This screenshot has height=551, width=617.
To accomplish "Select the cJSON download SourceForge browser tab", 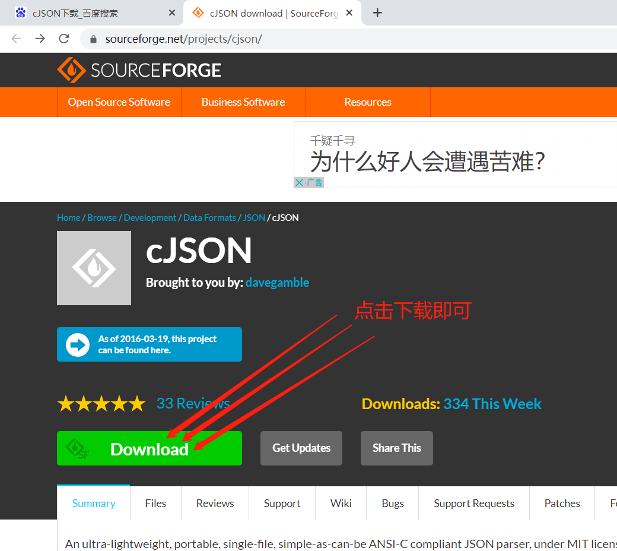I will click(x=272, y=13).
